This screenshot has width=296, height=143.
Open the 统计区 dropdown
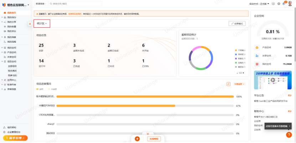[42, 23]
